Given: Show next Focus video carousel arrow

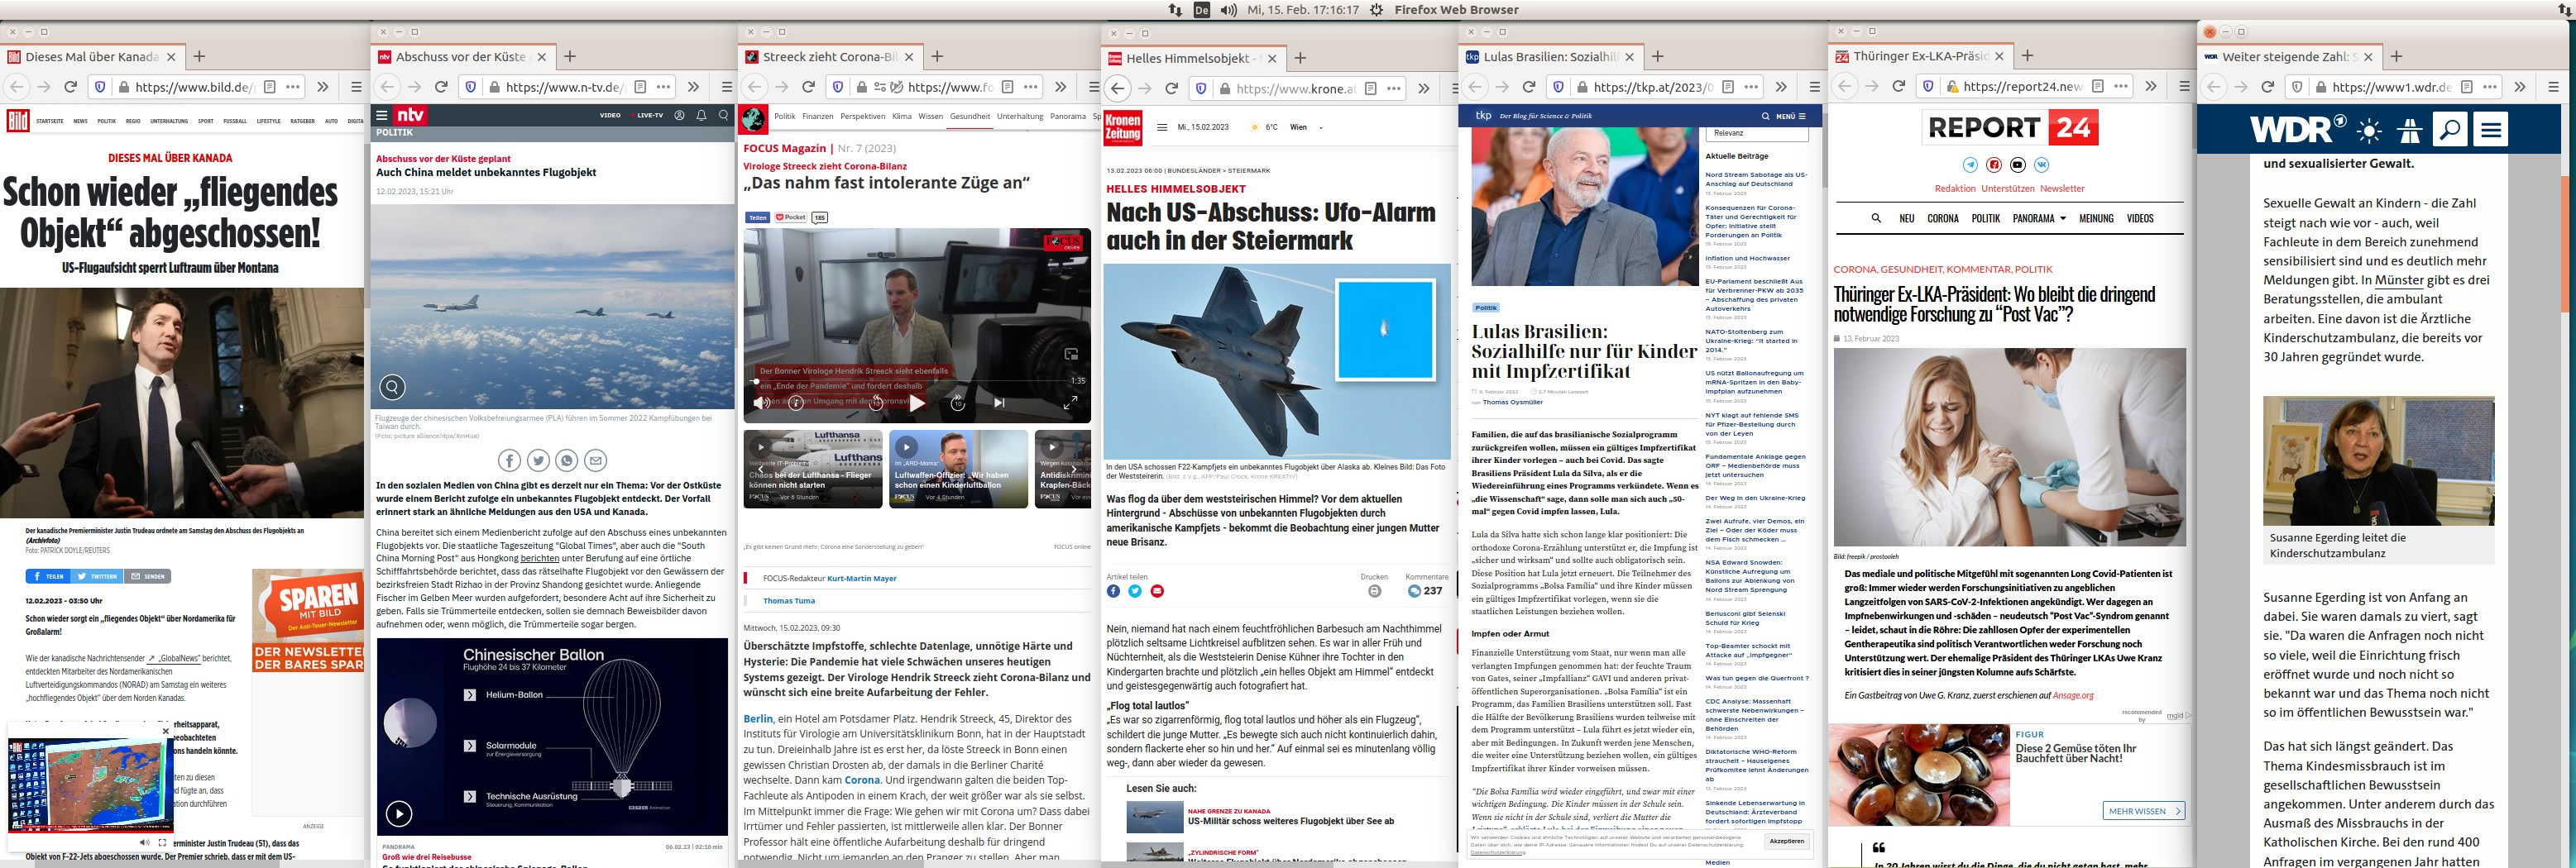Looking at the screenshot, I should click(1074, 469).
